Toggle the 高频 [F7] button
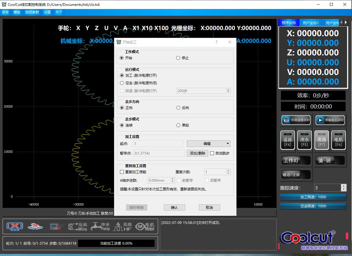 click(322, 140)
